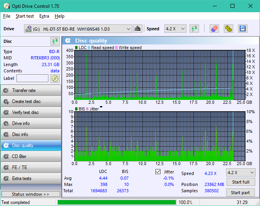
Task: Click the disc refresh icon in Disc panel
Action: 55,41
